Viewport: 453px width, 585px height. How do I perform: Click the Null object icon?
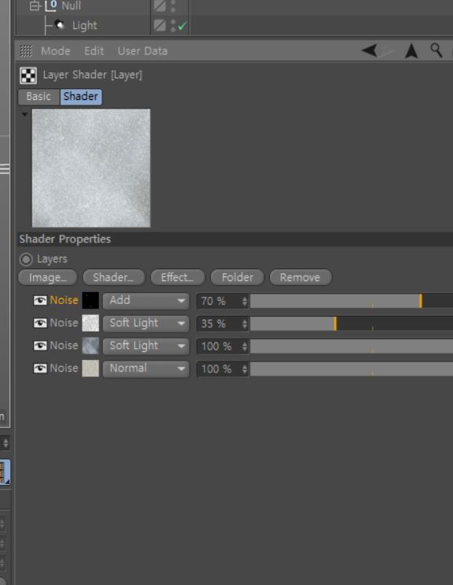click(50, 6)
